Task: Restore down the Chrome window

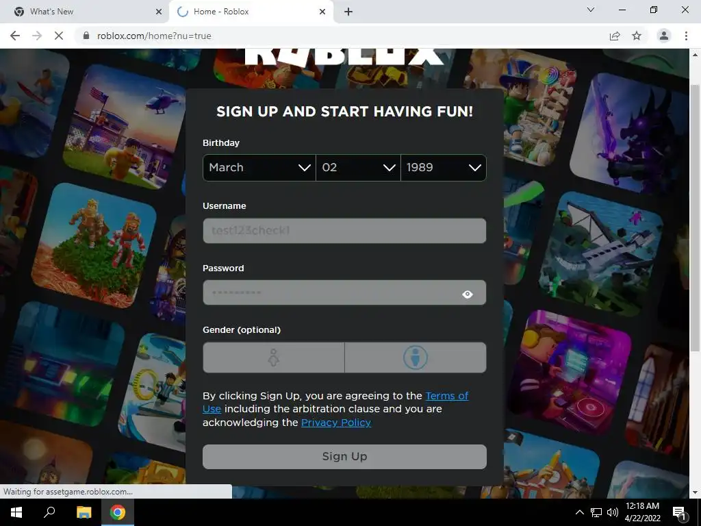Action: pyautogui.click(x=654, y=10)
